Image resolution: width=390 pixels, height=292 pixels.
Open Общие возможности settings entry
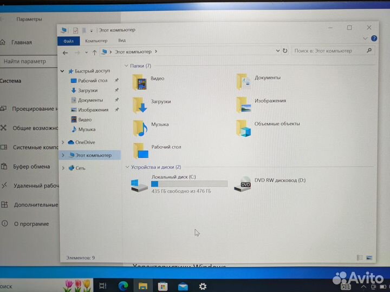(x=35, y=128)
